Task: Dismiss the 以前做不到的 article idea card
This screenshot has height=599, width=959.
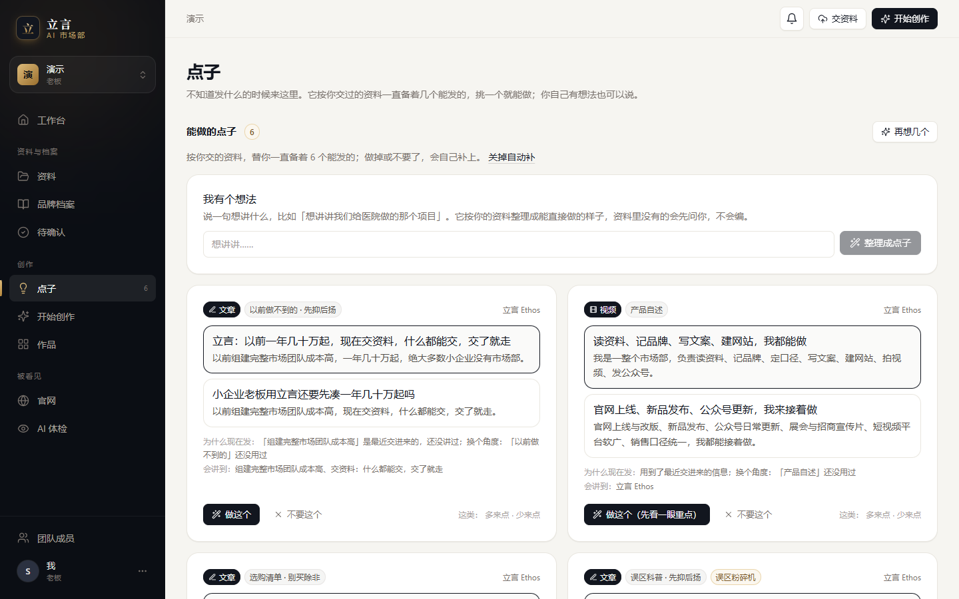Action: tap(298, 514)
